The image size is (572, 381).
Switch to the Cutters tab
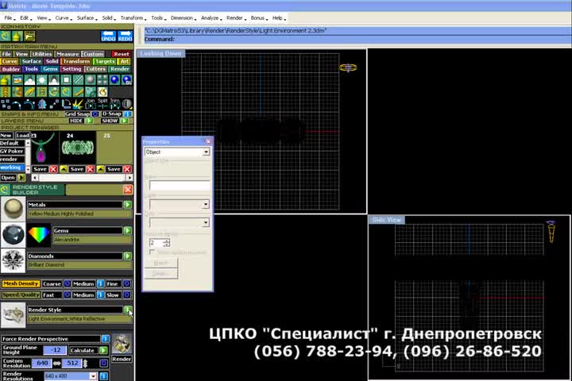click(95, 69)
